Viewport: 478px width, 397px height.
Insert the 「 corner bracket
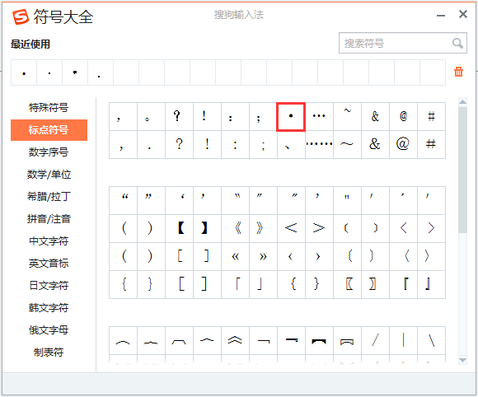235,285
